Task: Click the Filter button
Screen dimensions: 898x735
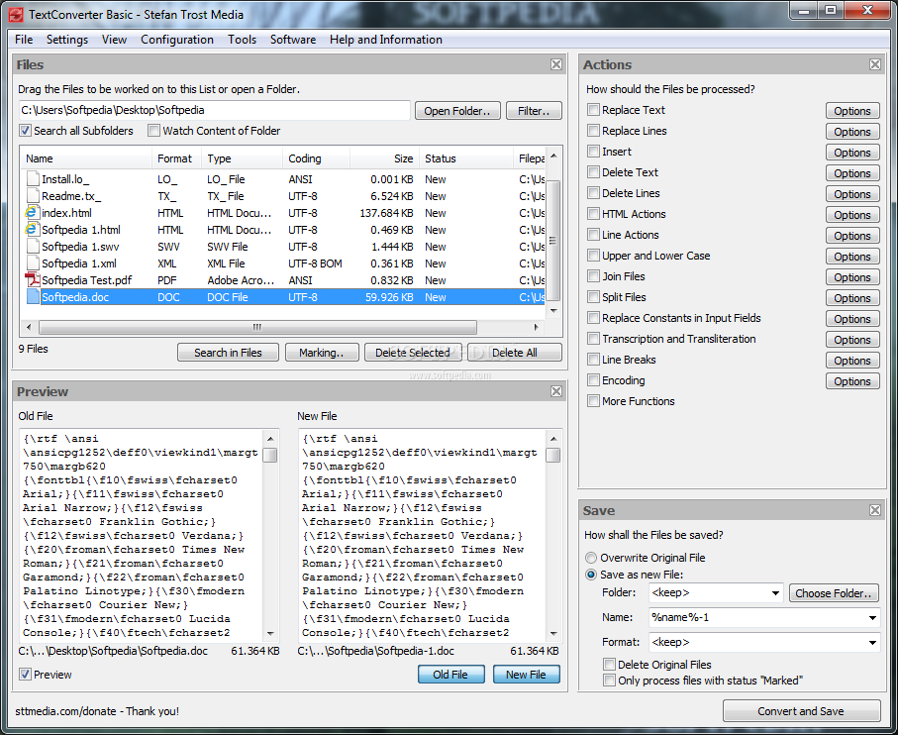Action: click(x=534, y=111)
